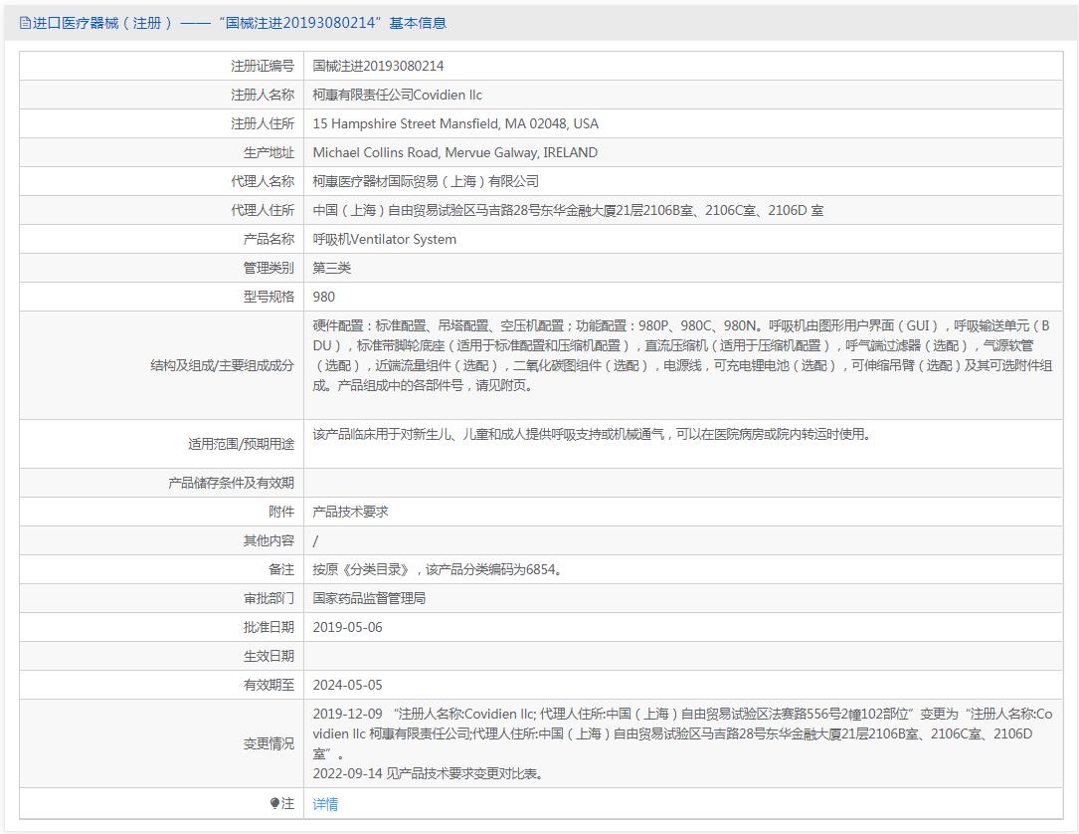Click the 产品名称 label
Image resolution: width=1079 pixels, height=834 pixels.
pos(269,240)
